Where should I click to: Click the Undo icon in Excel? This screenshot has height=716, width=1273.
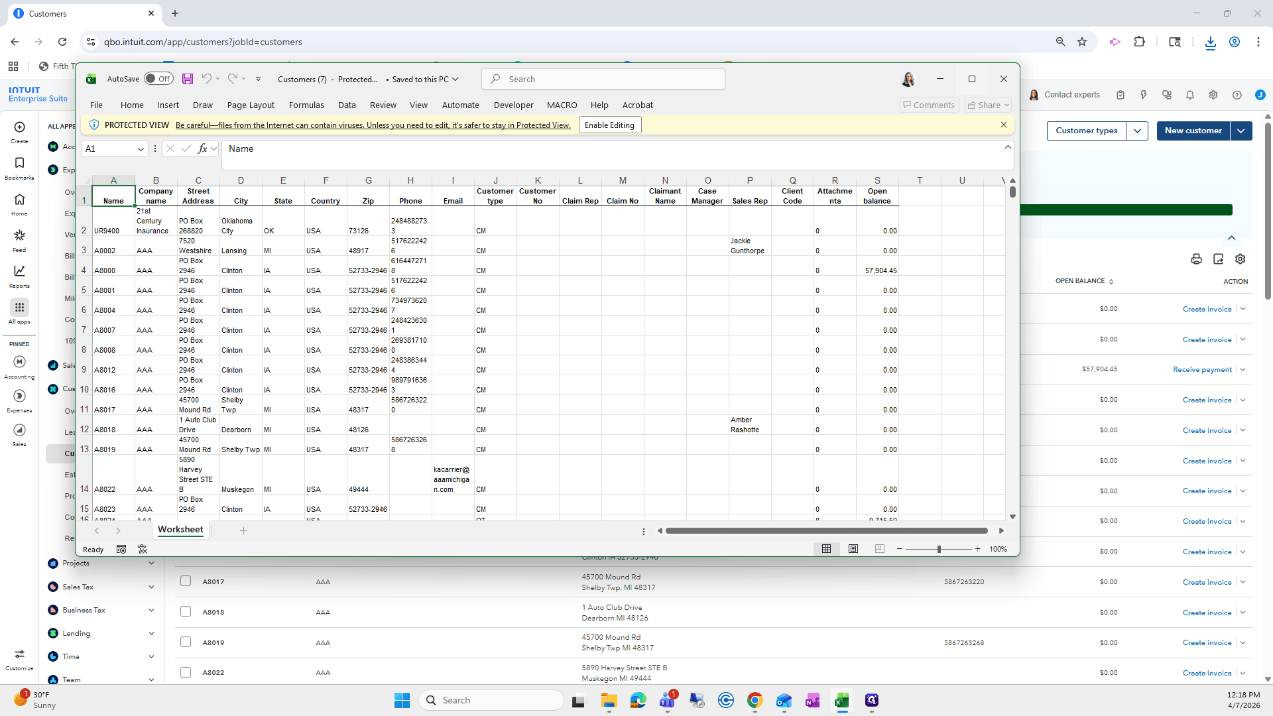(x=207, y=79)
